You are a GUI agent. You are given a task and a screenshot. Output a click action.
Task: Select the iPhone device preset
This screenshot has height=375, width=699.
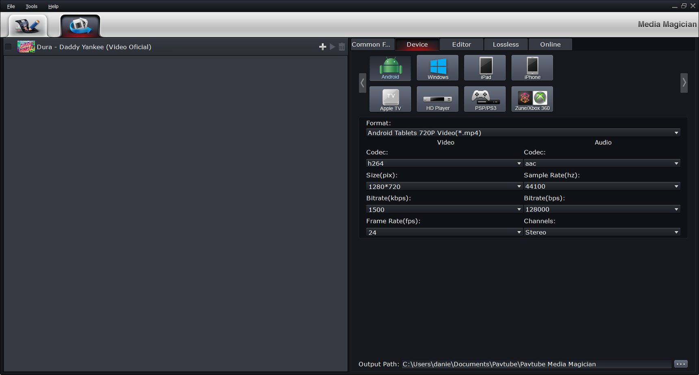pyautogui.click(x=532, y=68)
